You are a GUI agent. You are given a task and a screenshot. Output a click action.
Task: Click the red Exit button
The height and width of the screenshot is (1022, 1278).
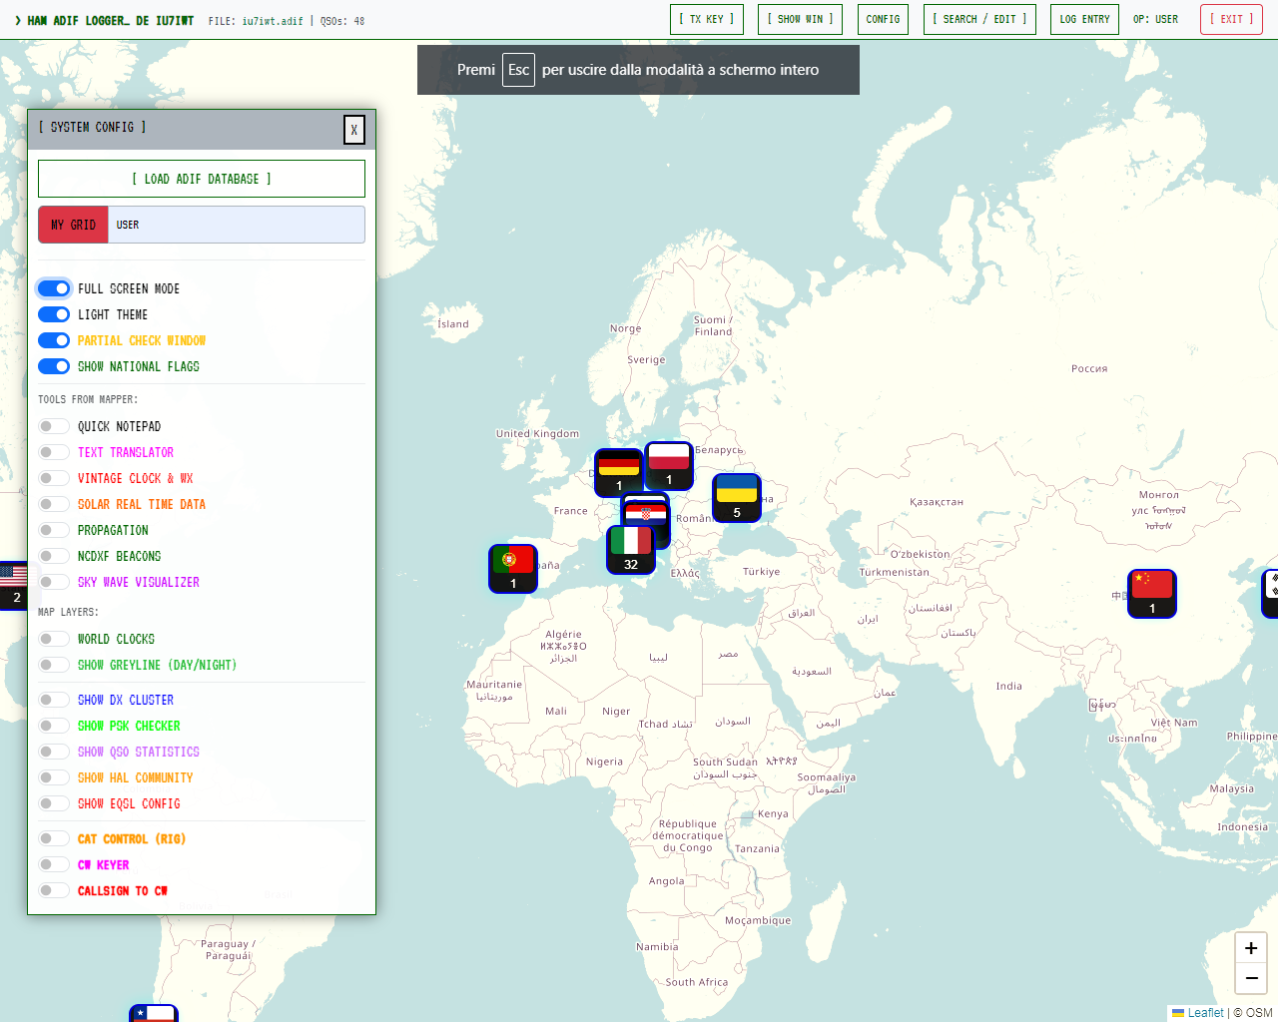(1231, 19)
